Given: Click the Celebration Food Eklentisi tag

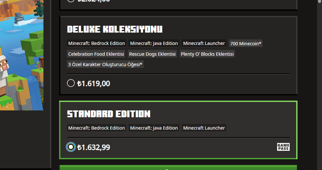Looking at the screenshot, I should pos(96,54).
